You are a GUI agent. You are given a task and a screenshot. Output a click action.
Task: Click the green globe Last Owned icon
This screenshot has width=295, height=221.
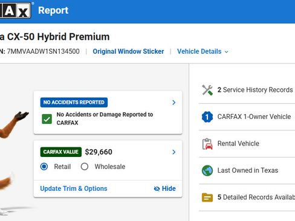(x=207, y=170)
